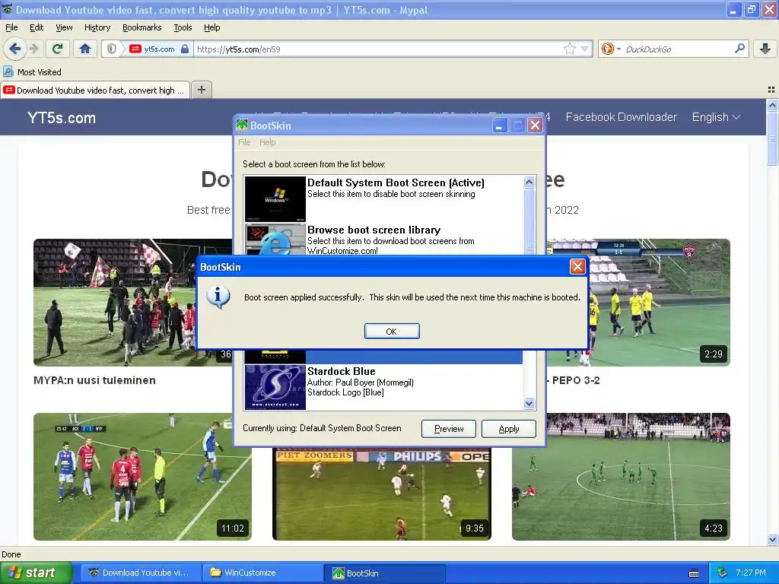Click the keyboard tray icon
This screenshot has height=584, width=779.
[694, 573]
